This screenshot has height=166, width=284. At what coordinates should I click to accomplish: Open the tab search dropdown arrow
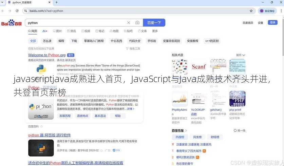click(x=2, y=2)
